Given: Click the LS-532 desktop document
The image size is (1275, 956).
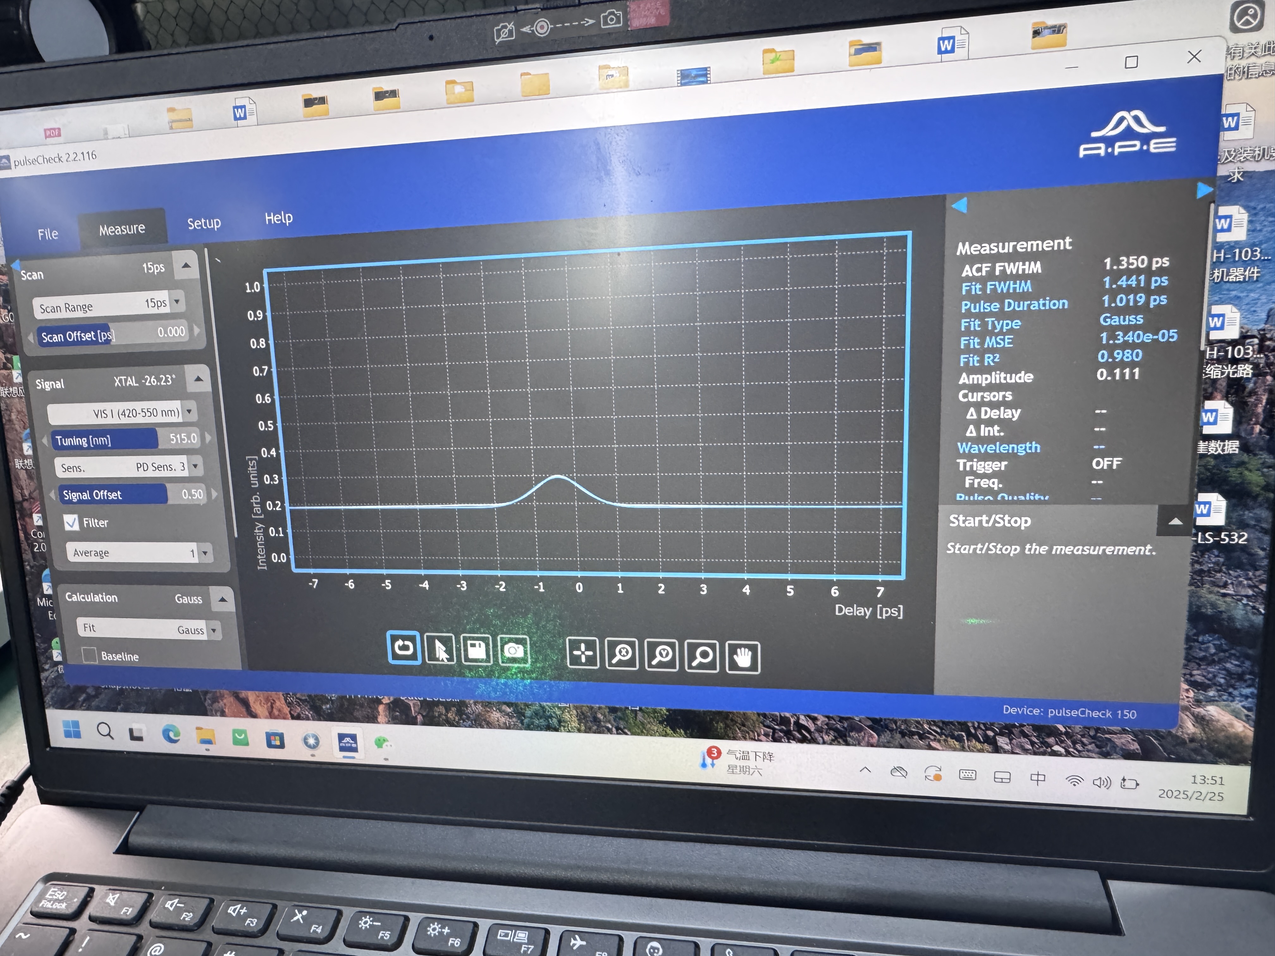Looking at the screenshot, I should click(x=1215, y=520).
